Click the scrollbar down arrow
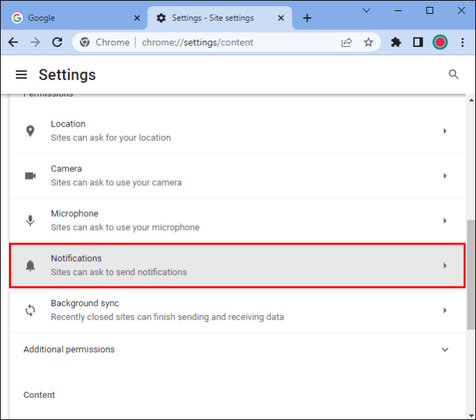476x420 pixels. [471, 415]
